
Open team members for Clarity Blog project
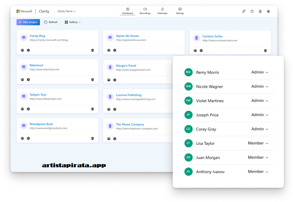tap(22, 50)
